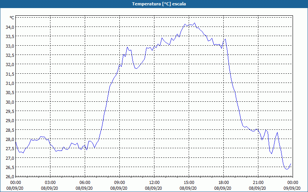
Task: Click the 15:00 time axis label
Action: 189,183
